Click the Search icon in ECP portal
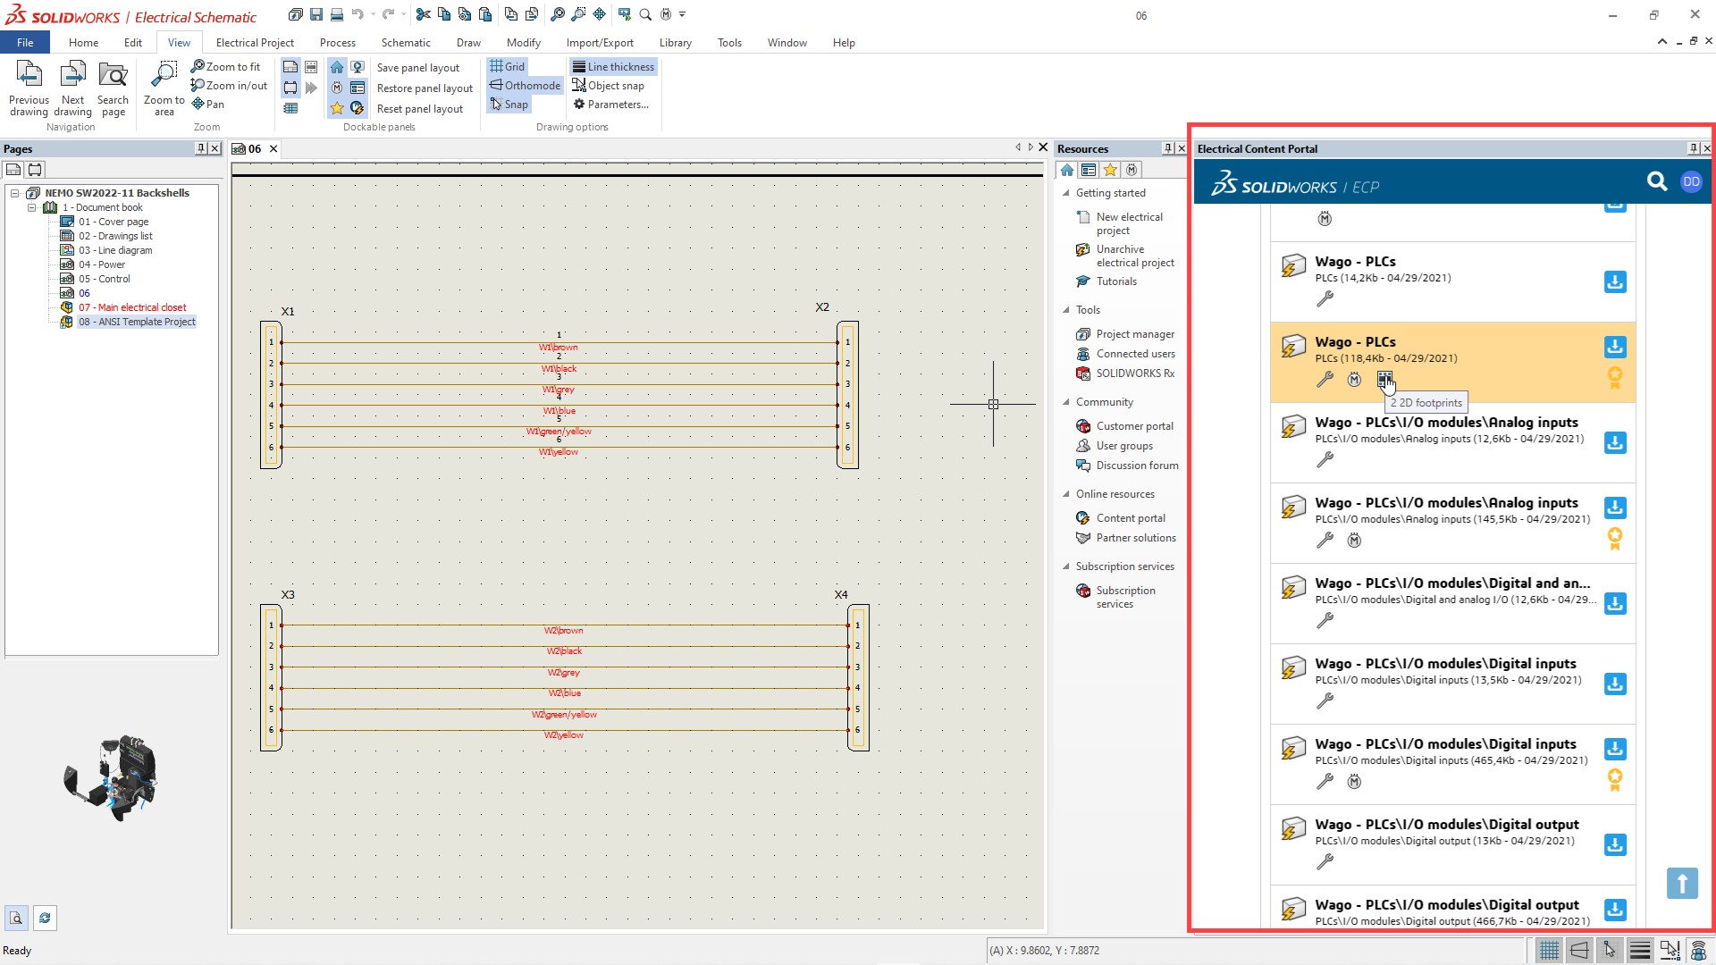 point(1656,181)
